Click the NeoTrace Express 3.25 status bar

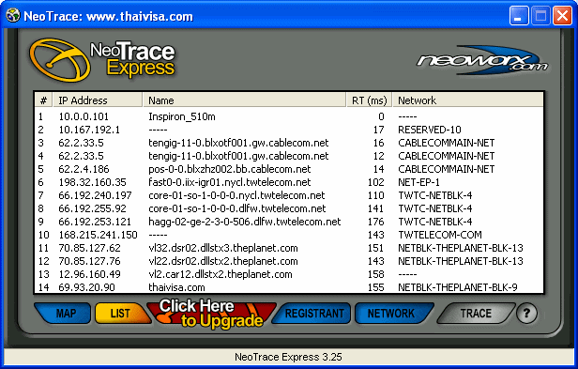[x=288, y=357]
